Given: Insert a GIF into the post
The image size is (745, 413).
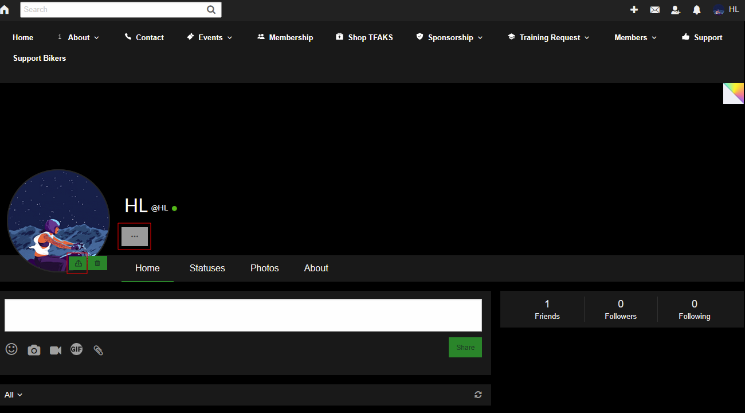Looking at the screenshot, I should point(76,349).
